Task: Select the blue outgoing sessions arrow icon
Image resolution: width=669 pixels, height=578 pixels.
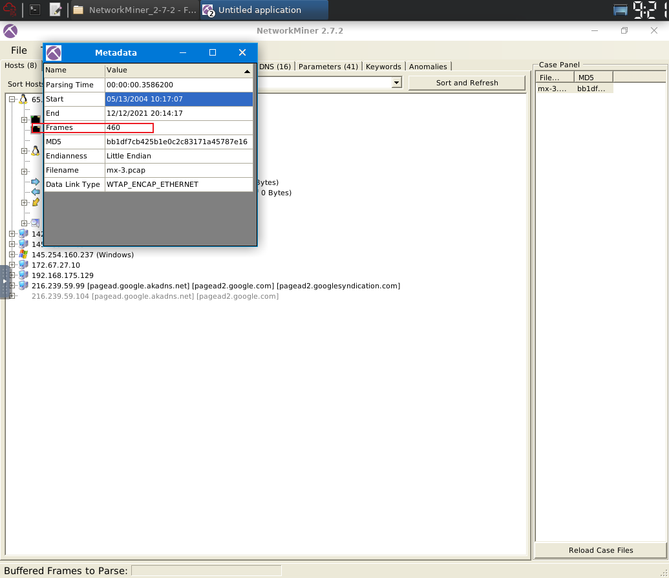Action: coord(36,182)
